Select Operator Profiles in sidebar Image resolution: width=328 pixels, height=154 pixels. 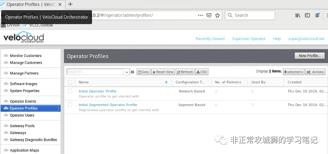[31, 108]
